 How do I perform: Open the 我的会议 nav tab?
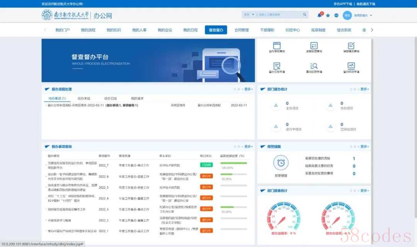pyautogui.click(x=165, y=30)
